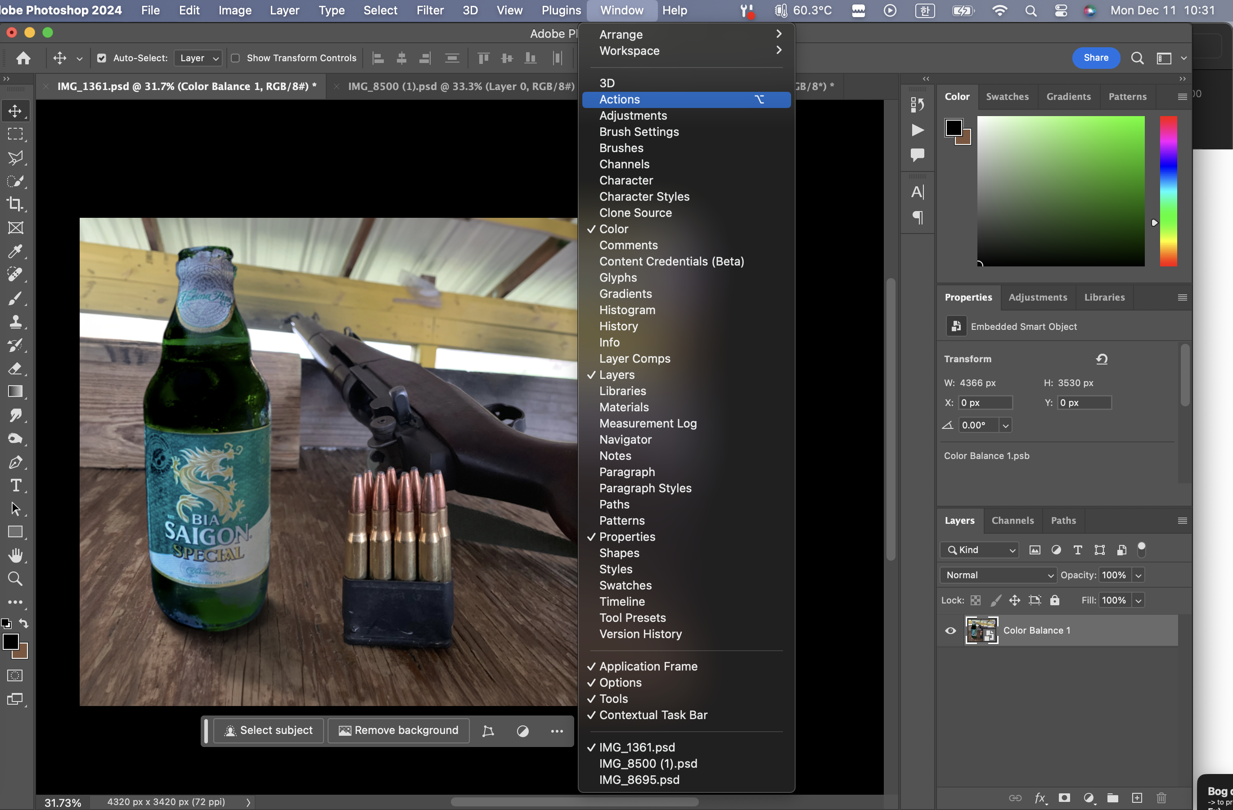Hide the Color Balance 1 layer
Screen dimensions: 1233x810
[x=950, y=630]
